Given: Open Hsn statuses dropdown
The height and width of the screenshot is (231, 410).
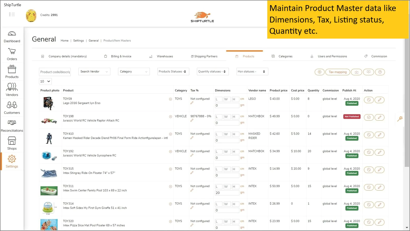Looking at the screenshot, I should pyautogui.click(x=252, y=72).
